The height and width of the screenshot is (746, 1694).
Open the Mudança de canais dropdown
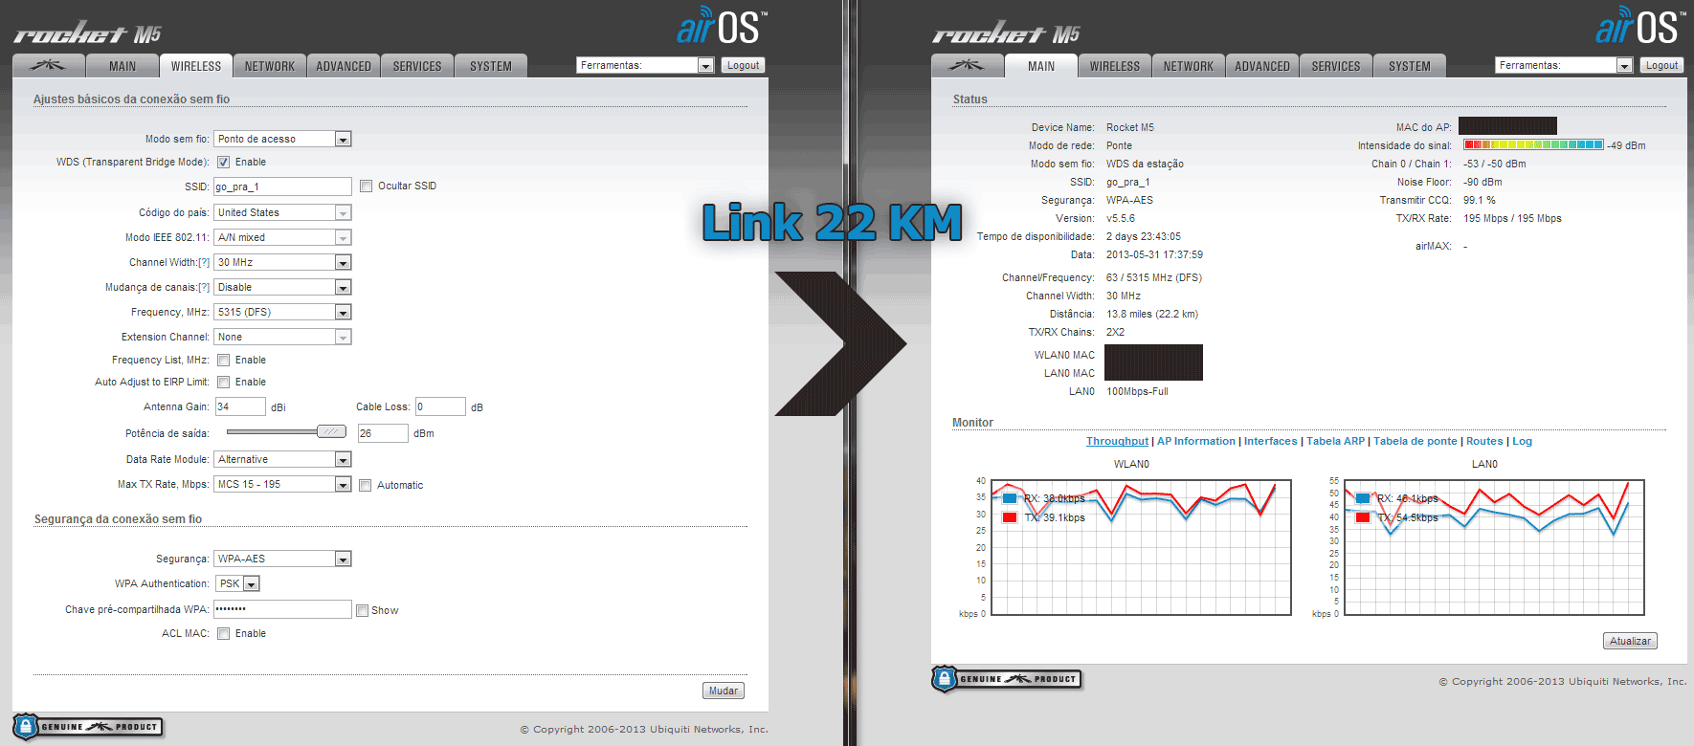pyautogui.click(x=282, y=287)
